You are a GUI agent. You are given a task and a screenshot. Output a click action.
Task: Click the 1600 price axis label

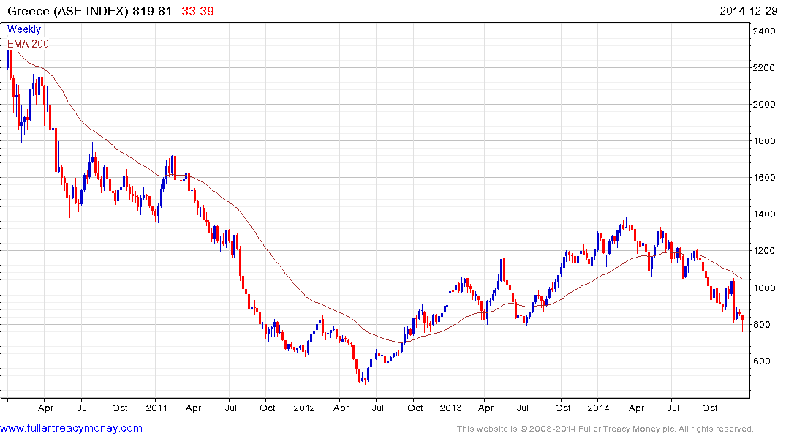pyautogui.click(x=764, y=178)
